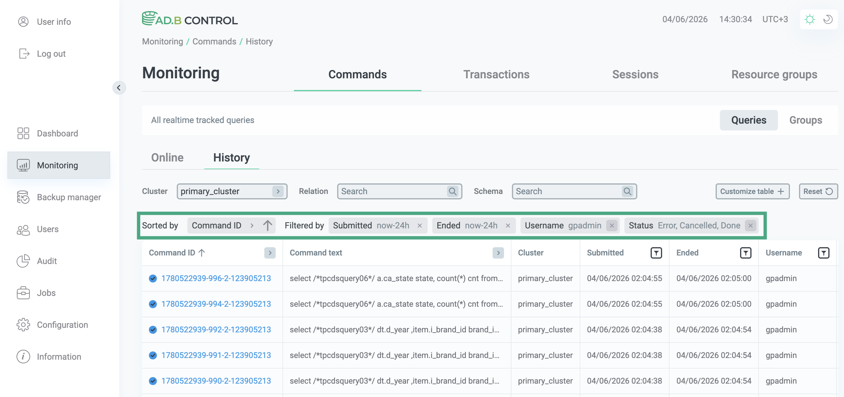844x397 pixels.
Task: Expand the Command ID column chevron
Action: [270, 252]
